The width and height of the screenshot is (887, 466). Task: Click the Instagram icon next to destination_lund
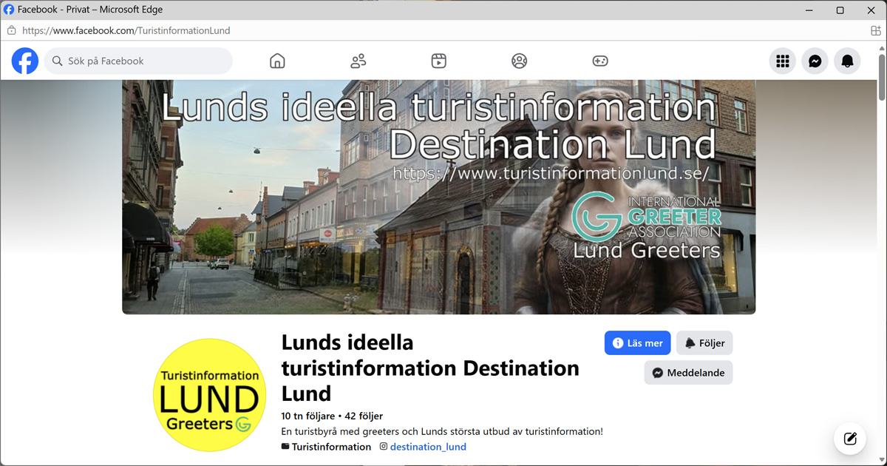pyautogui.click(x=383, y=446)
